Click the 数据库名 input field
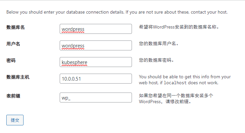245x133 pixels. coord(95,29)
